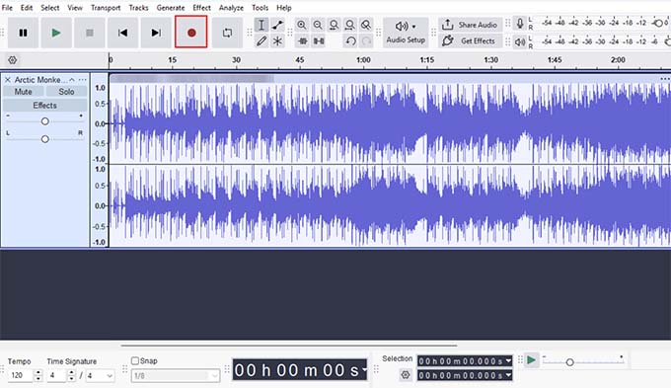Click the Zoom Toggle icon
671x388 pixels.
pos(366,25)
